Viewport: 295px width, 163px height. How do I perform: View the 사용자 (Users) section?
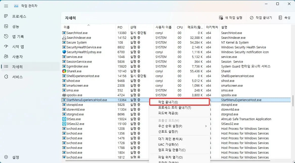pyautogui.click(x=16, y=57)
